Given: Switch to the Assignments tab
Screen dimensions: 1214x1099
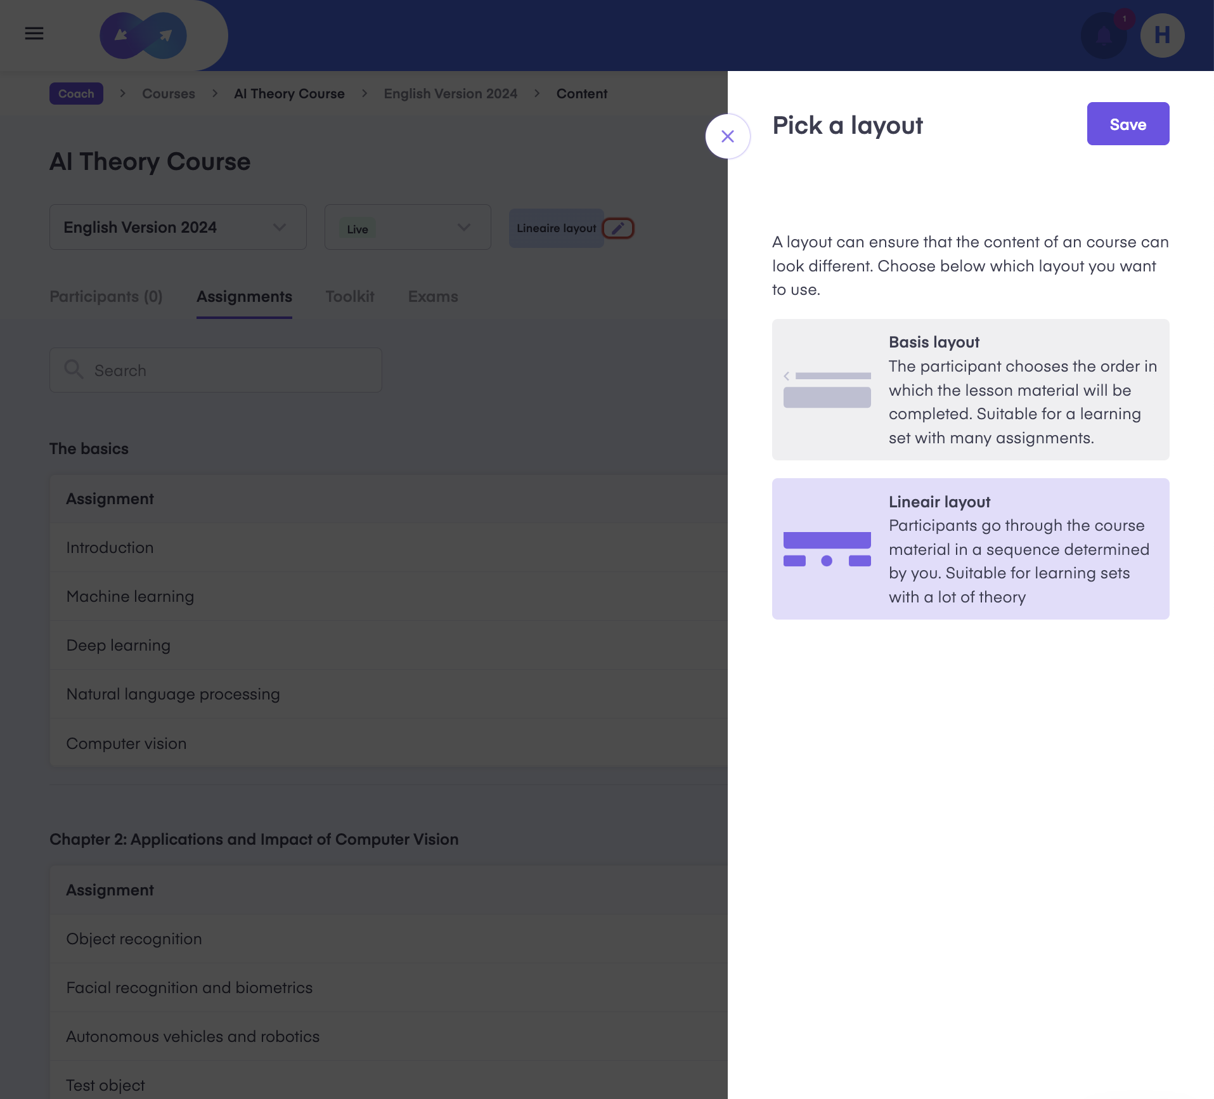Looking at the screenshot, I should coord(244,297).
